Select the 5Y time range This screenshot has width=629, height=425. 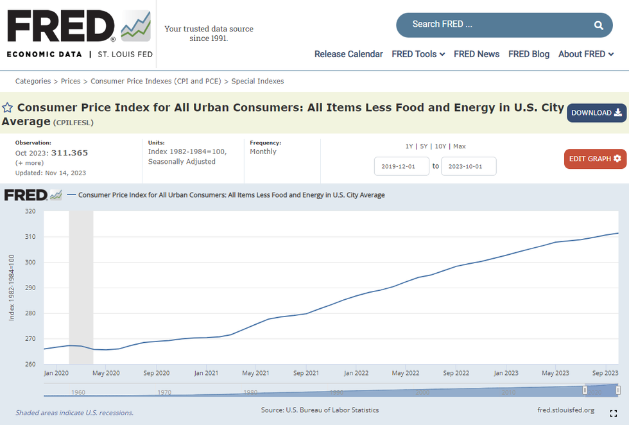(424, 146)
